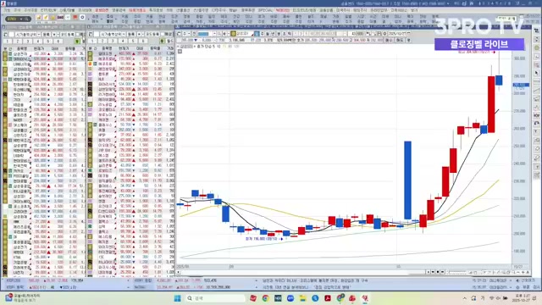Select the arrow cursor tool in right toolbar
Image resolution: width=542 pixels, height=305 pixels.
point(536,74)
